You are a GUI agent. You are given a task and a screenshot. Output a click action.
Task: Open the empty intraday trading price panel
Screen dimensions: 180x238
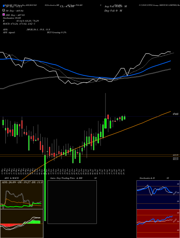click(72, 202)
